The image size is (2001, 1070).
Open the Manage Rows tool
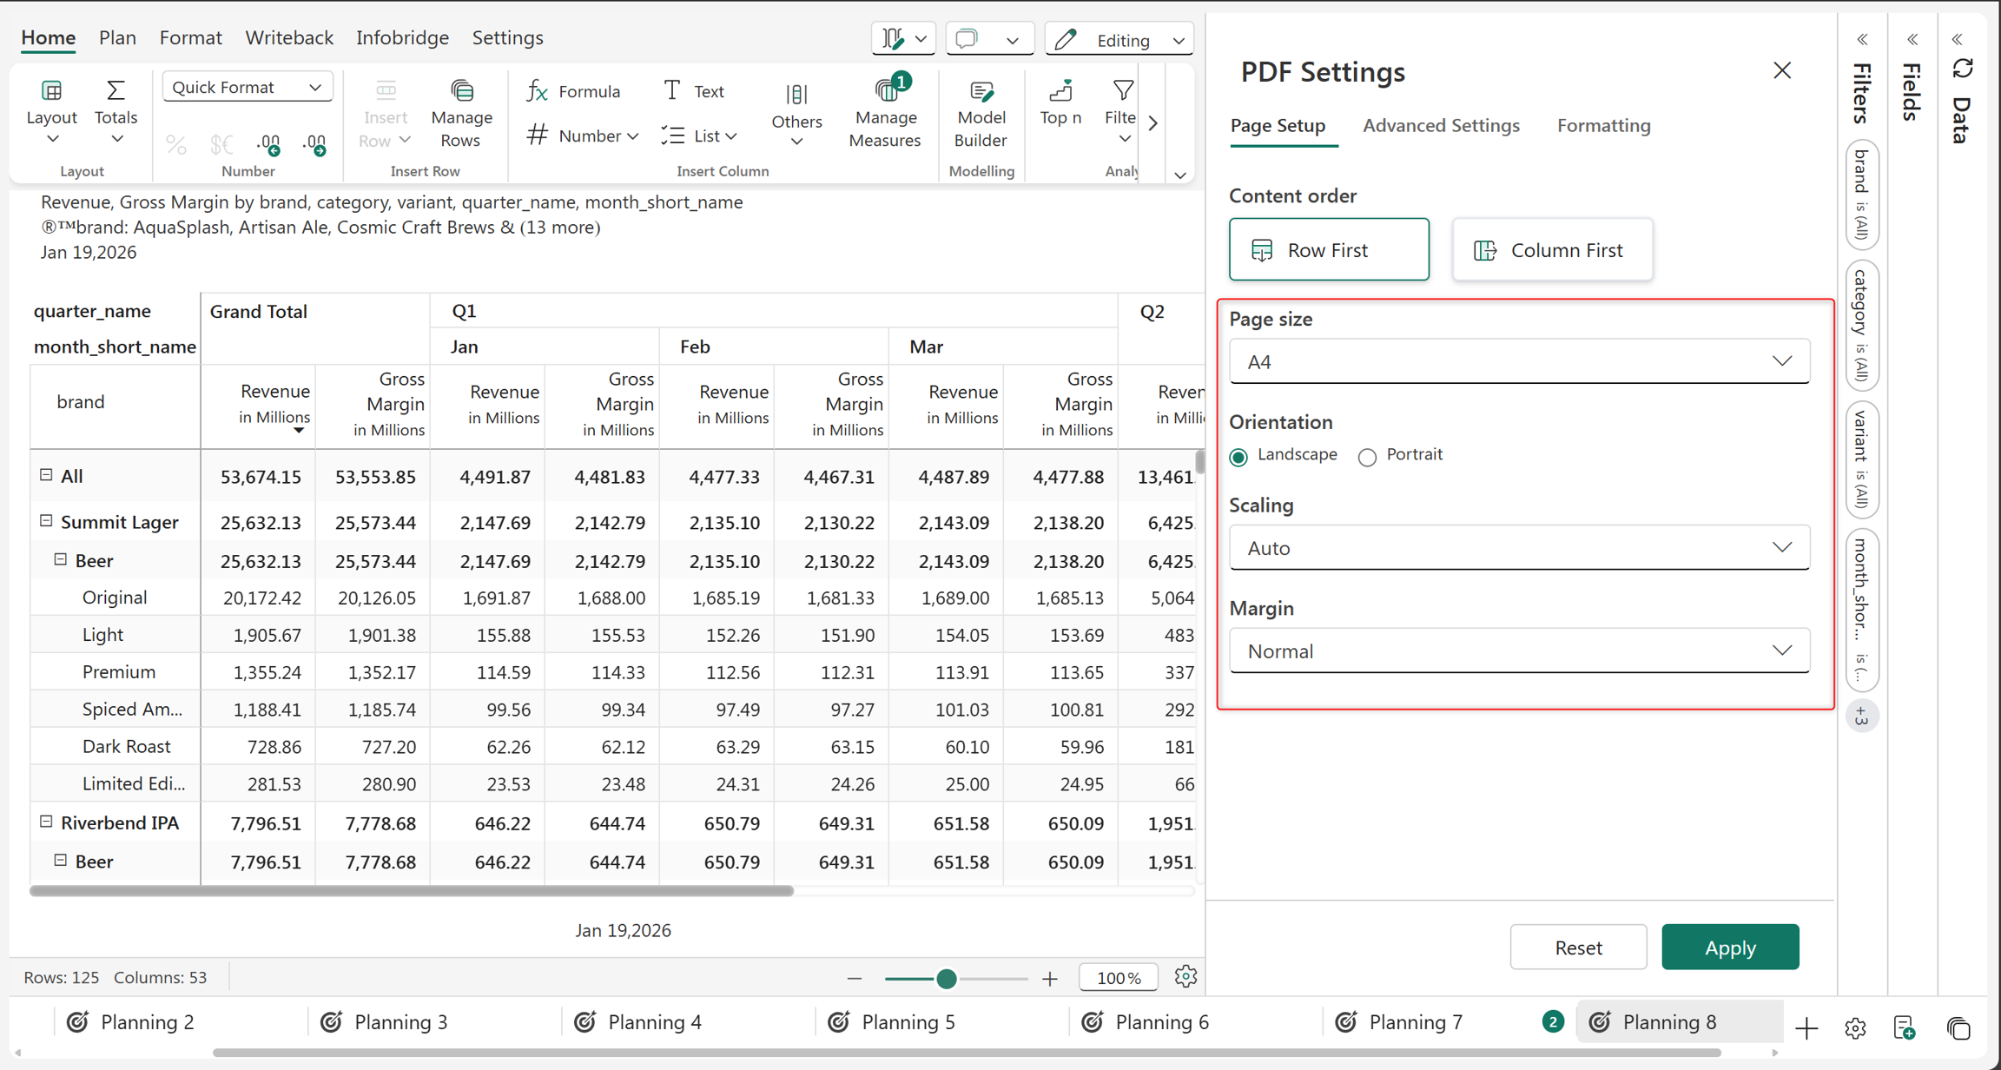pos(461,113)
